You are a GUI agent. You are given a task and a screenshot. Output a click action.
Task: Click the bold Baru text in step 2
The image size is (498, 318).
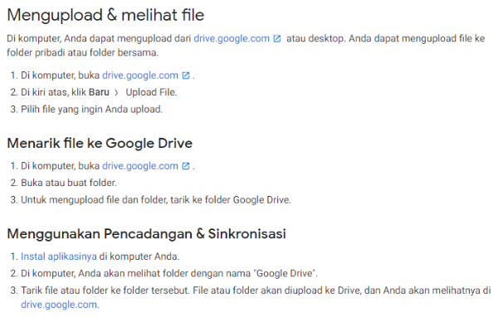(x=99, y=92)
